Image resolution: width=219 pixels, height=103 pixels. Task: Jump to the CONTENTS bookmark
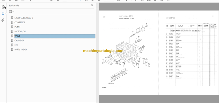(x=20, y=22)
